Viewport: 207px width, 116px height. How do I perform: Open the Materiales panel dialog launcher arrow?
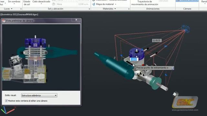coord(129,9)
